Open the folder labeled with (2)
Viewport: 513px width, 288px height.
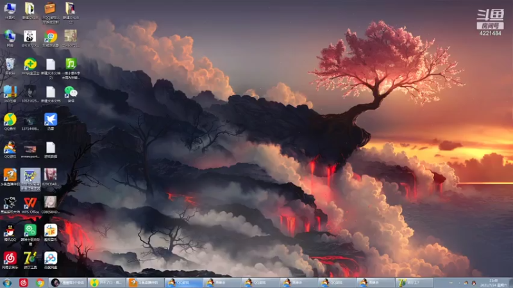tap(71, 12)
